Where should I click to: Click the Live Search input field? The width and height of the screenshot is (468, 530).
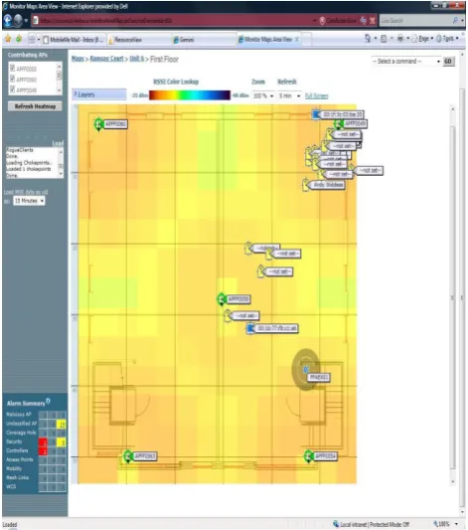[415, 21]
